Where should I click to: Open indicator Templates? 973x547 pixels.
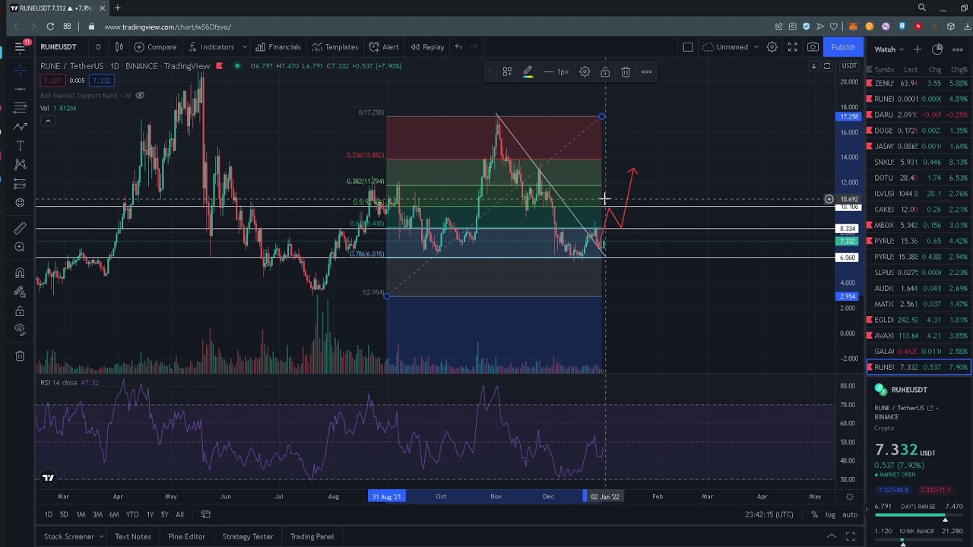[x=335, y=47]
